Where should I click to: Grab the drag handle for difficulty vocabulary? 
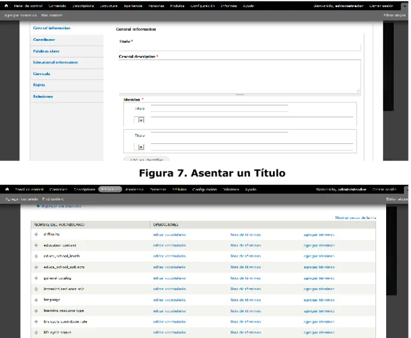(x=36, y=234)
